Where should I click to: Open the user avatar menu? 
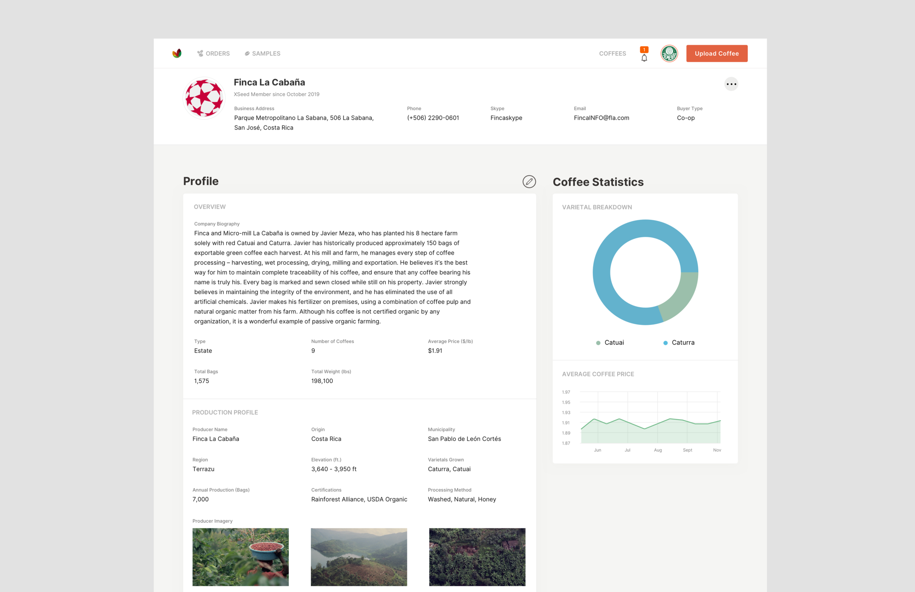(669, 53)
